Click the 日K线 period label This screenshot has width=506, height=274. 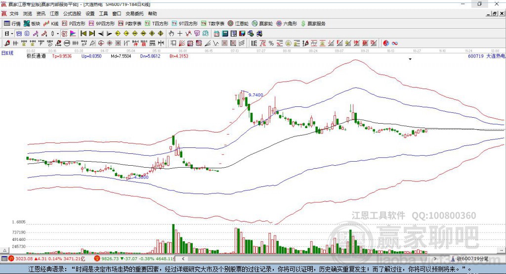coord(7,53)
